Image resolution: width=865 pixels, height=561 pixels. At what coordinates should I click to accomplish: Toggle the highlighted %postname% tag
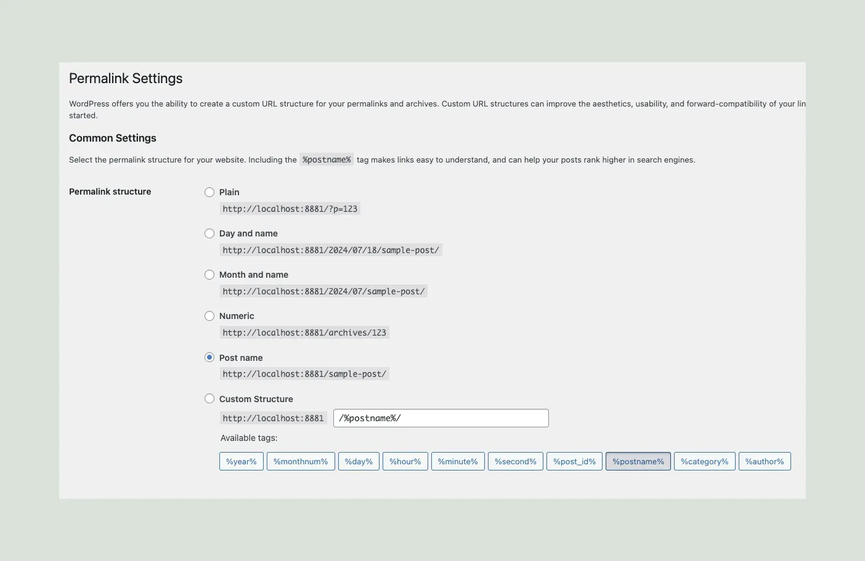pos(638,461)
